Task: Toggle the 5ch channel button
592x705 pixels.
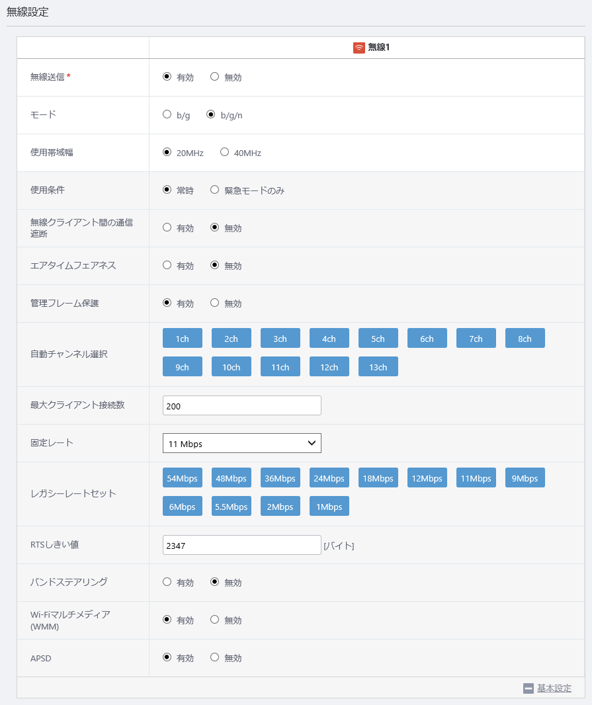Action: tap(378, 338)
